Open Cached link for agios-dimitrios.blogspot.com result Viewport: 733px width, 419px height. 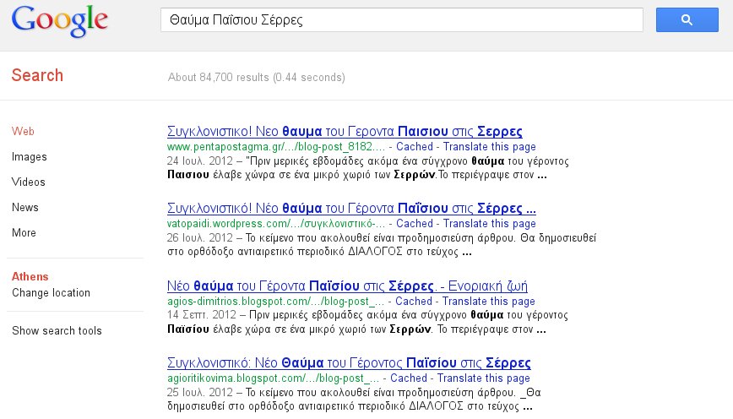tap(414, 301)
